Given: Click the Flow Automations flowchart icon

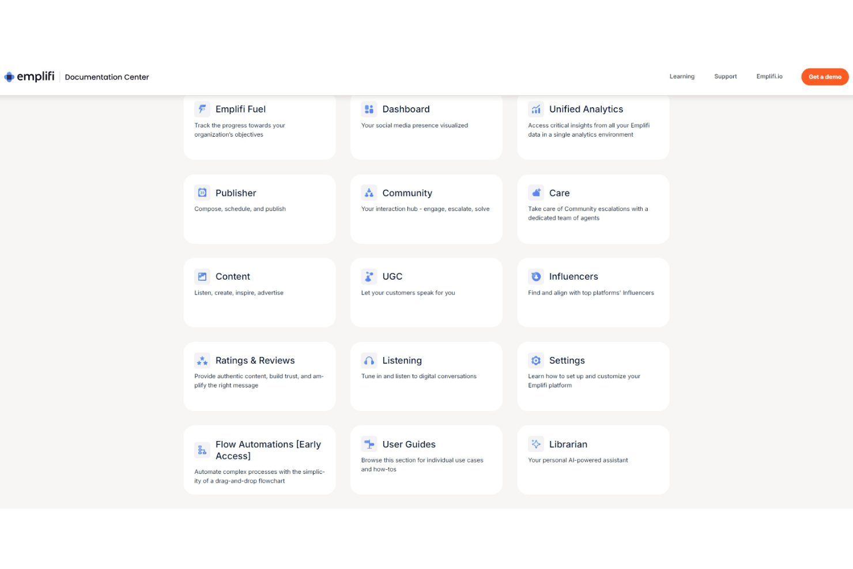Looking at the screenshot, I should click(202, 450).
